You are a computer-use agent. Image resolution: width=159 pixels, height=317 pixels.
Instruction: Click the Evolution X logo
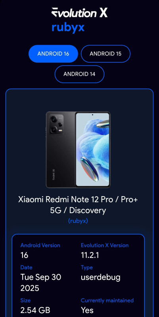coord(79,13)
